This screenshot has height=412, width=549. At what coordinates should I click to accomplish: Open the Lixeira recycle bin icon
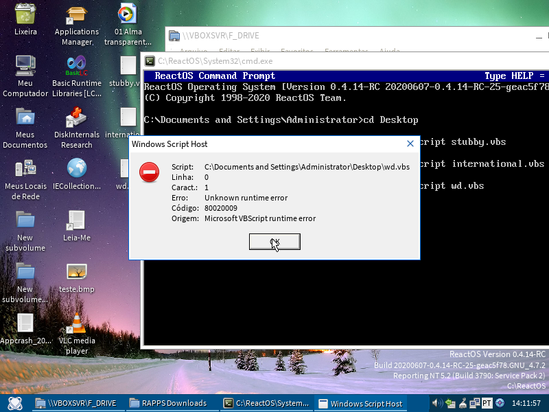[x=25, y=14]
